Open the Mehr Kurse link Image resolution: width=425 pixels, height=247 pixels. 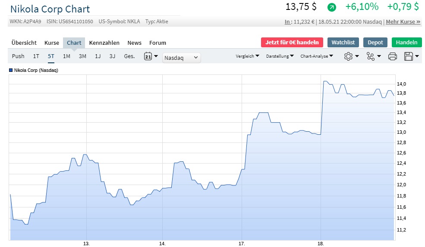403,22
